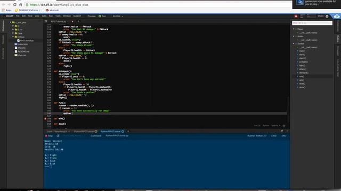Open the preferences gear icon
The width and height of the screenshot is (341, 191).
tap(327, 16)
